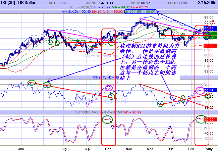Click the '06 year label on the time axis
The image size is (218, 151).
171,149
